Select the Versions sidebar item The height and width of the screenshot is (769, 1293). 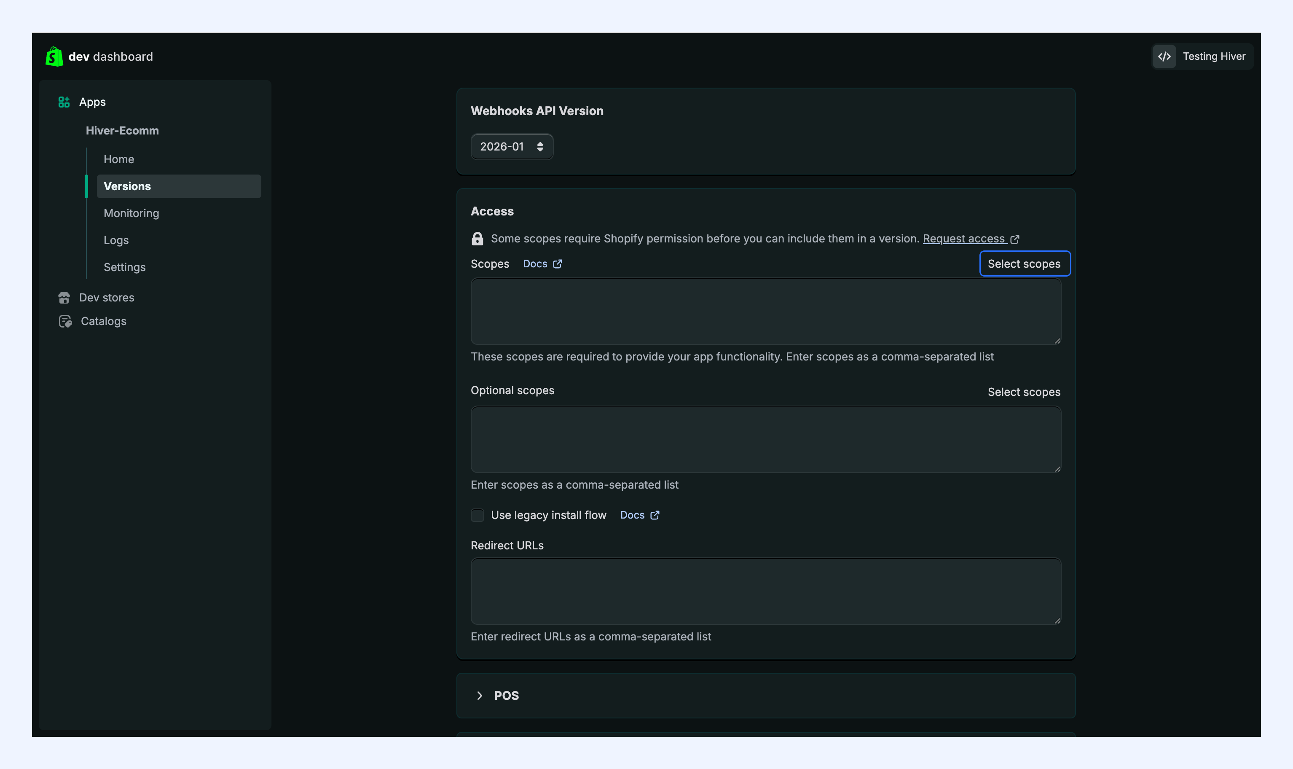179,186
